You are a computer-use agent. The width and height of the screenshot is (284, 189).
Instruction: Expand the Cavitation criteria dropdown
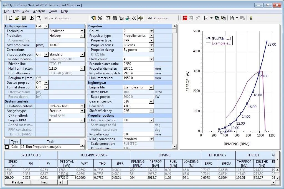[82, 106]
